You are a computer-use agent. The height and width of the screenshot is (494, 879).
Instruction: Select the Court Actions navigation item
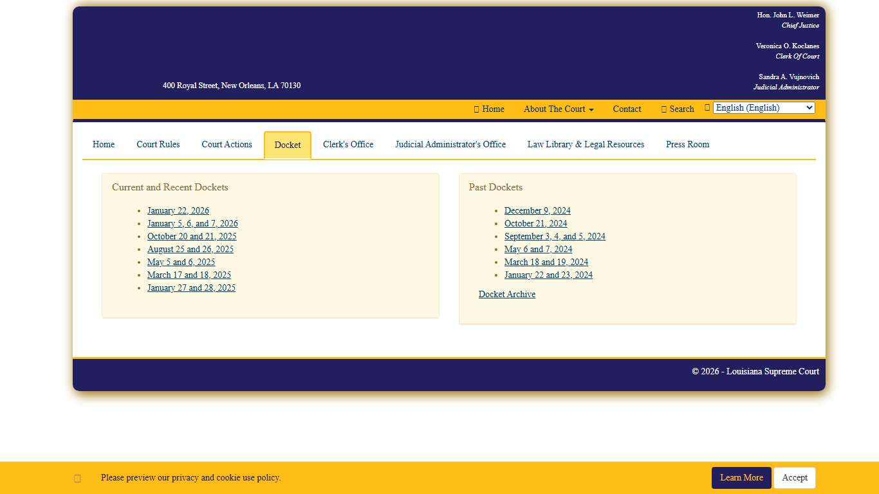point(227,144)
